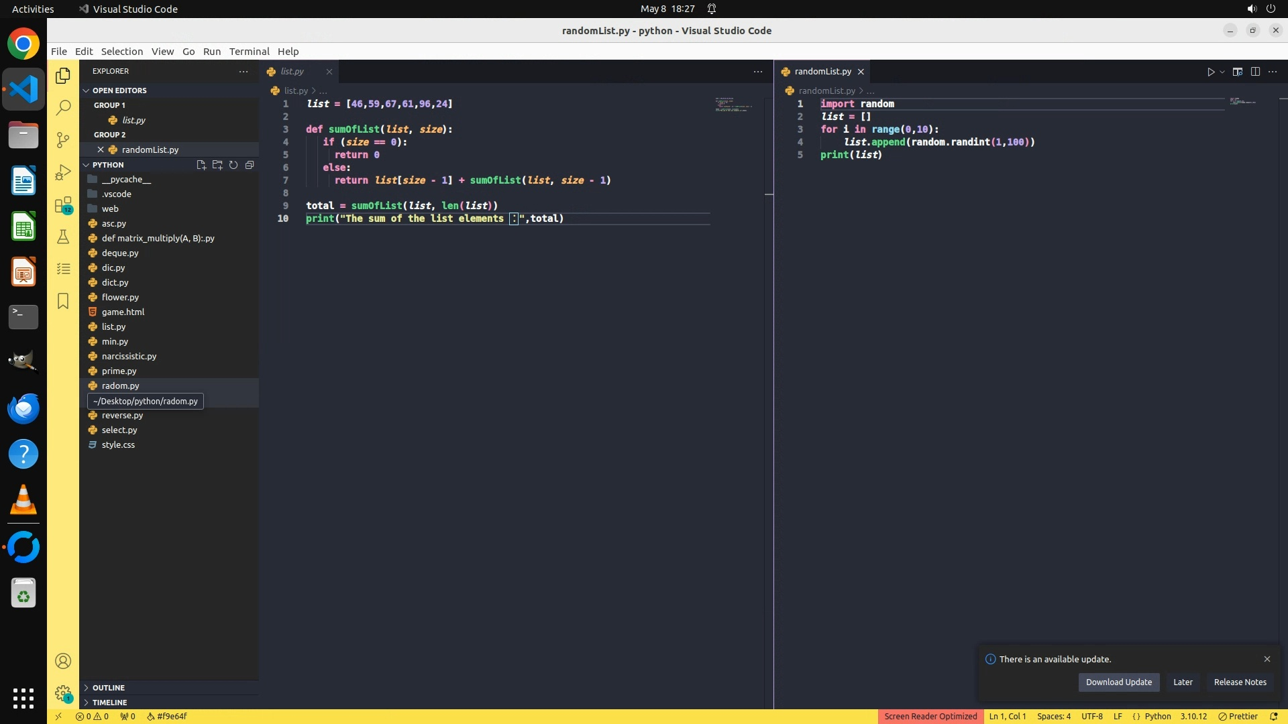Refresh the Python folder explorer
Screen dimensions: 1288x724
click(233, 165)
